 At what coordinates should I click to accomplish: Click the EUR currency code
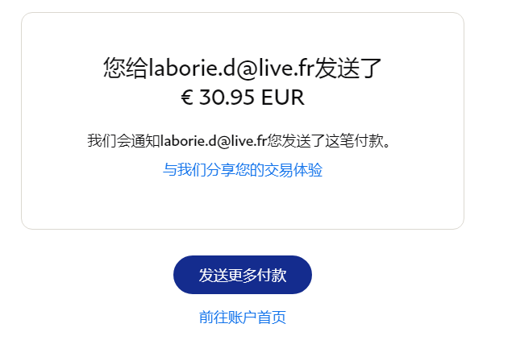click(x=283, y=98)
